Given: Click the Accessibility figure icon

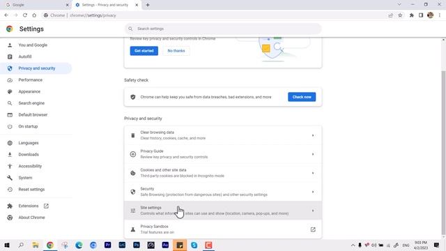Looking at the screenshot, I should (x=10, y=166).
